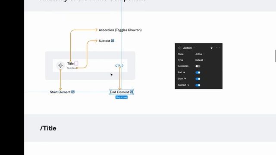
Task: Turn off the Start toggle
Action: (x=198, y=79)
